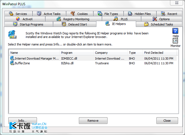The height and width of the screenshot is (135, 185).
Task: Click BHO type in BufferZone row
Action: click(x=132, y=63)
